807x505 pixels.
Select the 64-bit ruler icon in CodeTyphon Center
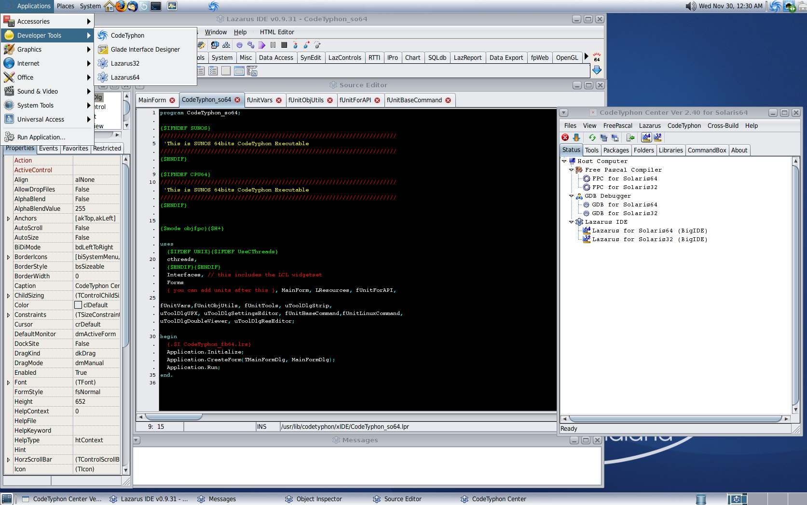(646, 137)
